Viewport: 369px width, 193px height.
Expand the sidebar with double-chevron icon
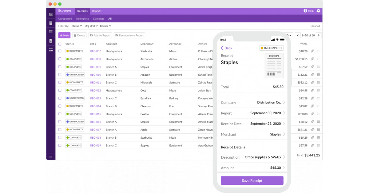click(x=51, y=157)
